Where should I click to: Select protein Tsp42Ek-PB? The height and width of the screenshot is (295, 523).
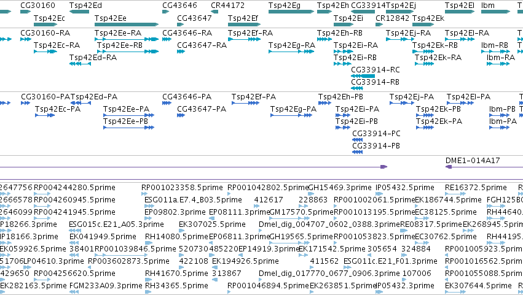pyautogui.click(x=438, y=109)
